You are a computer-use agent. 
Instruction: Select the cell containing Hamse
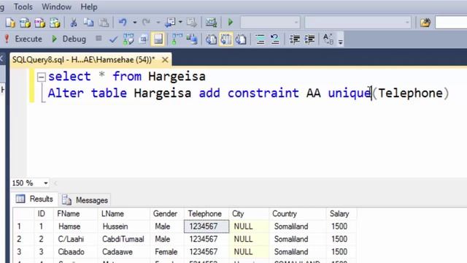(75, 226)
